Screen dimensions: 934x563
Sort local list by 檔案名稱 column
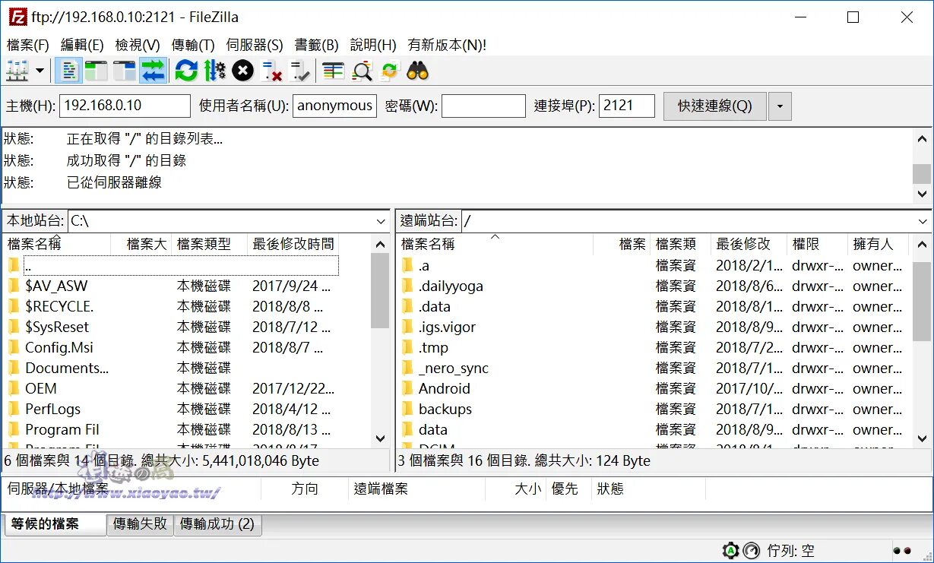[x=58, y=244]
